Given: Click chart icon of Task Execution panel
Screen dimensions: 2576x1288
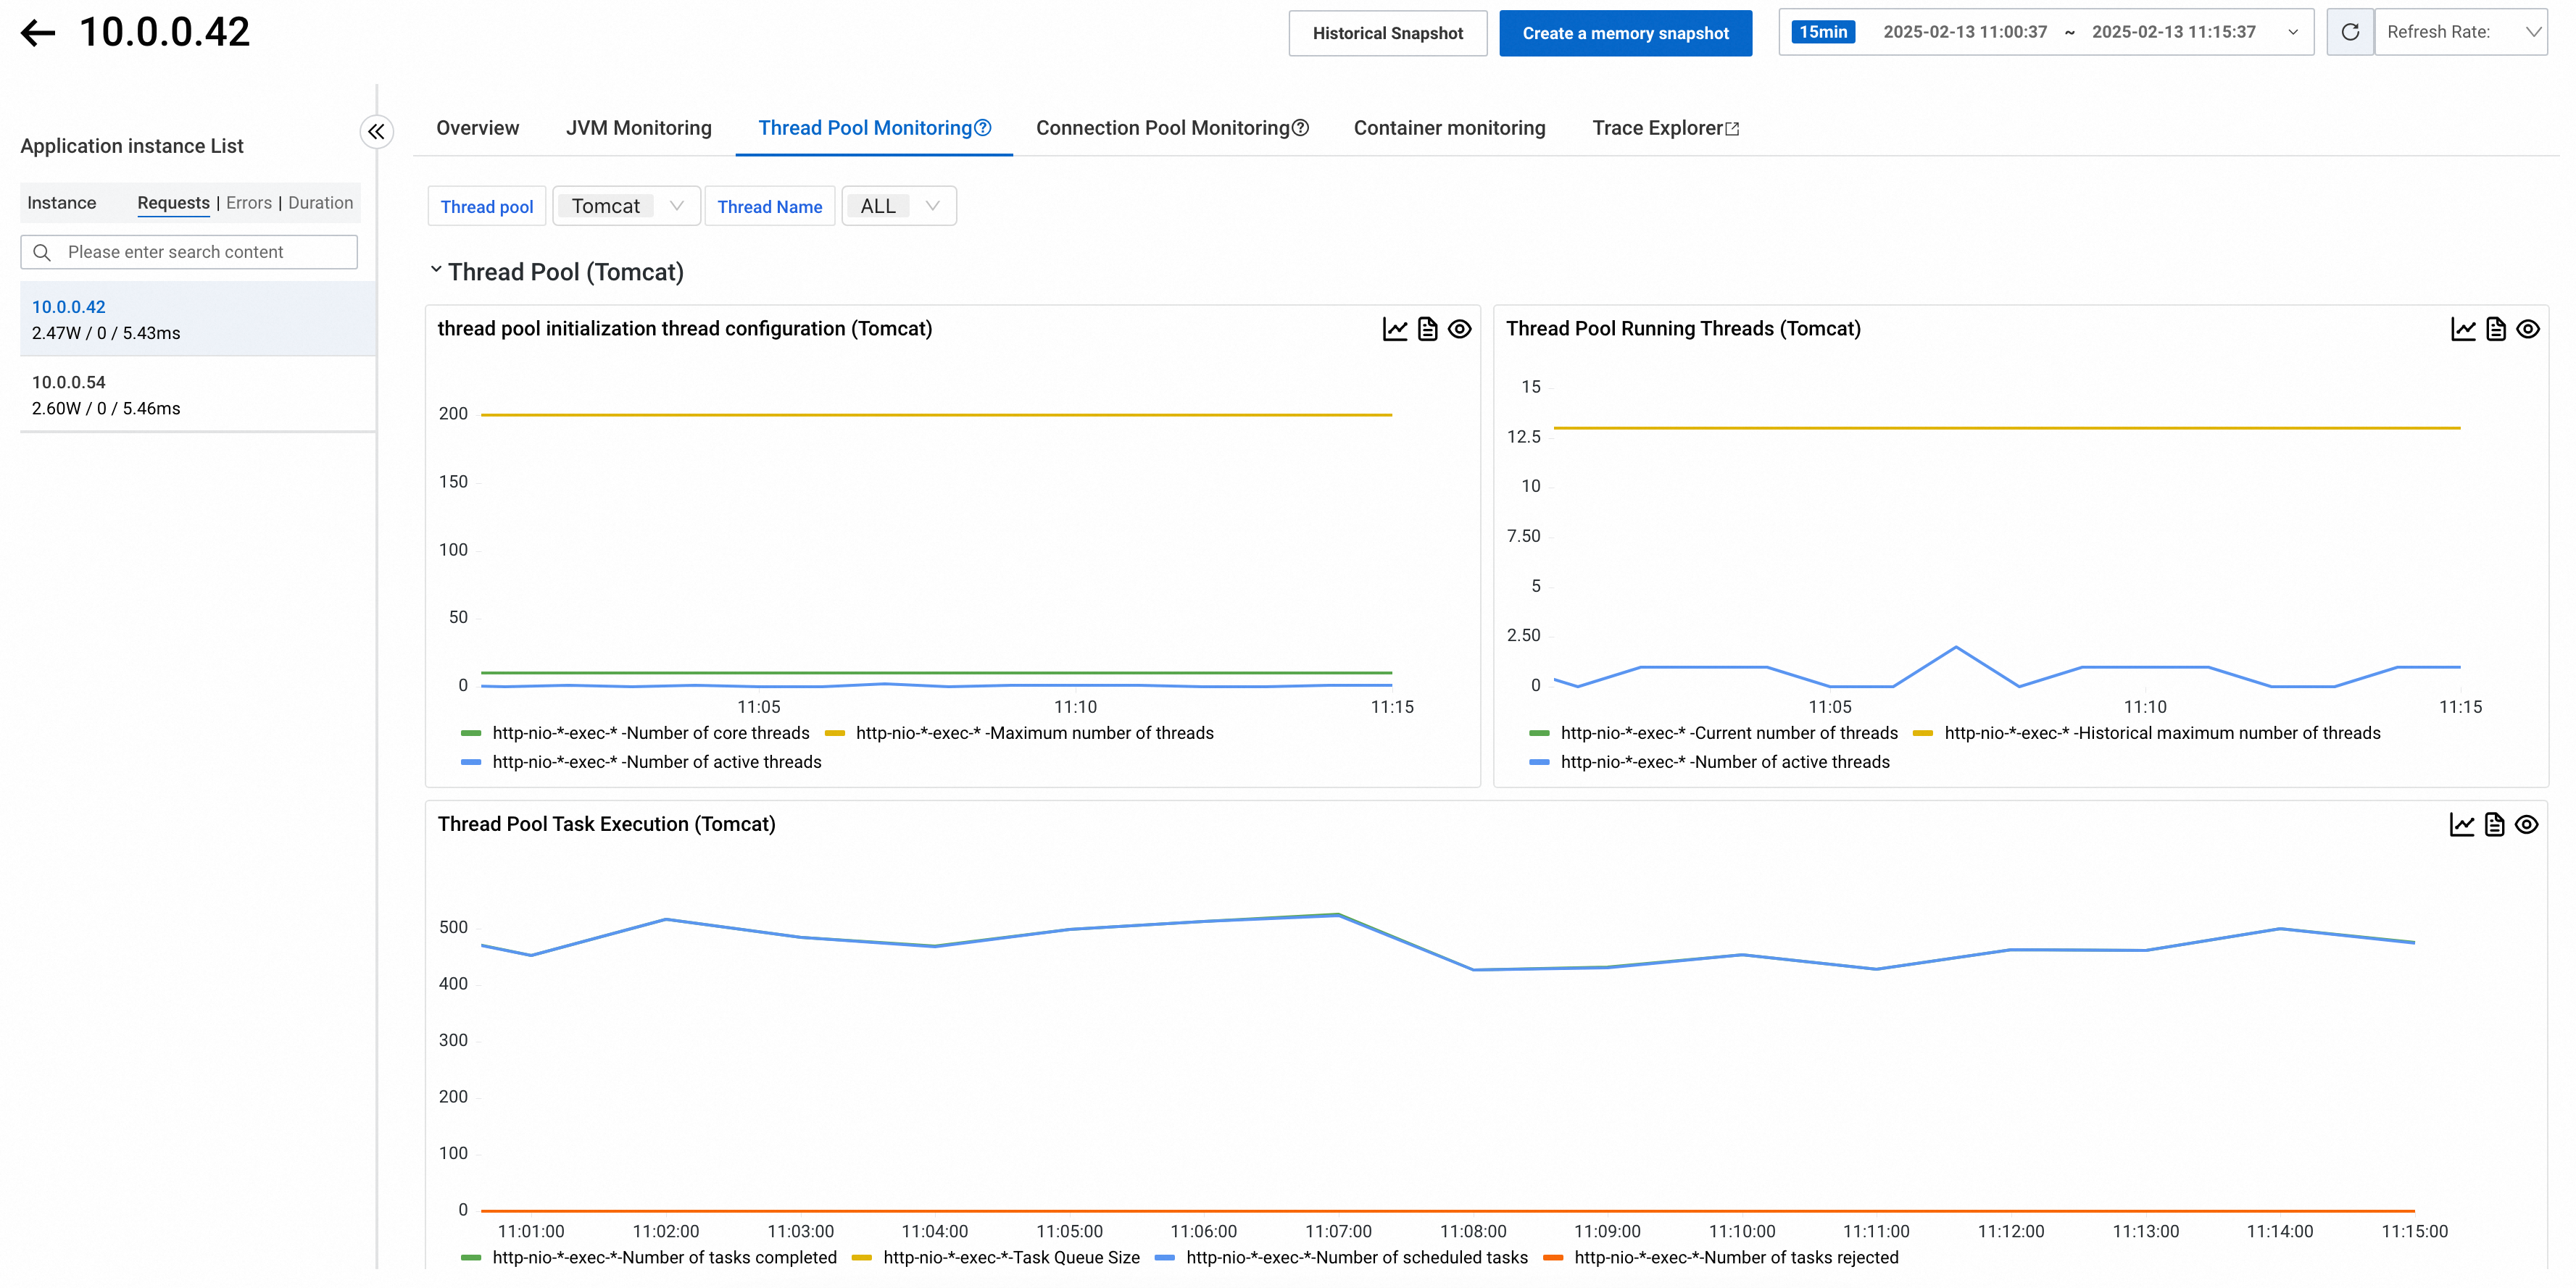Looking at the screenshot, I should (2462, 824).
